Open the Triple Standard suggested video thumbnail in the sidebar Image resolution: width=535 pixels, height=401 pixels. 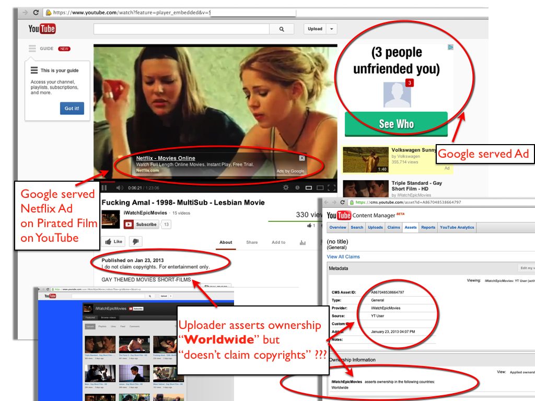coord(365,189)
